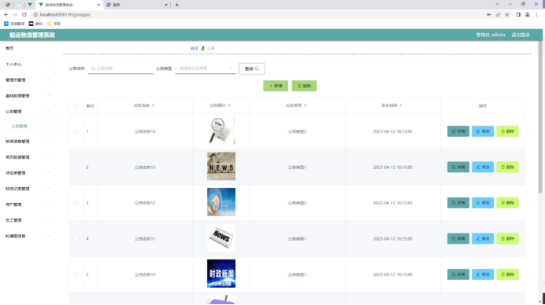This screenshot has height=305, width=545.
Task: Expand the 货运单管理 sidebar menu
Action: [28, 173]
